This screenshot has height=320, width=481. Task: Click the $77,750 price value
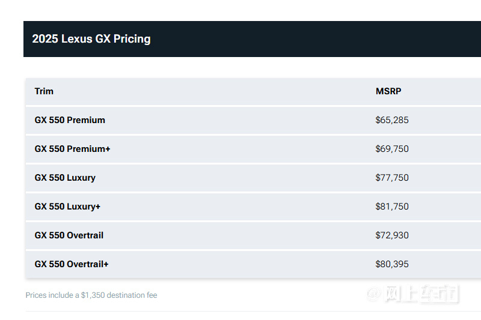[392, 178]
